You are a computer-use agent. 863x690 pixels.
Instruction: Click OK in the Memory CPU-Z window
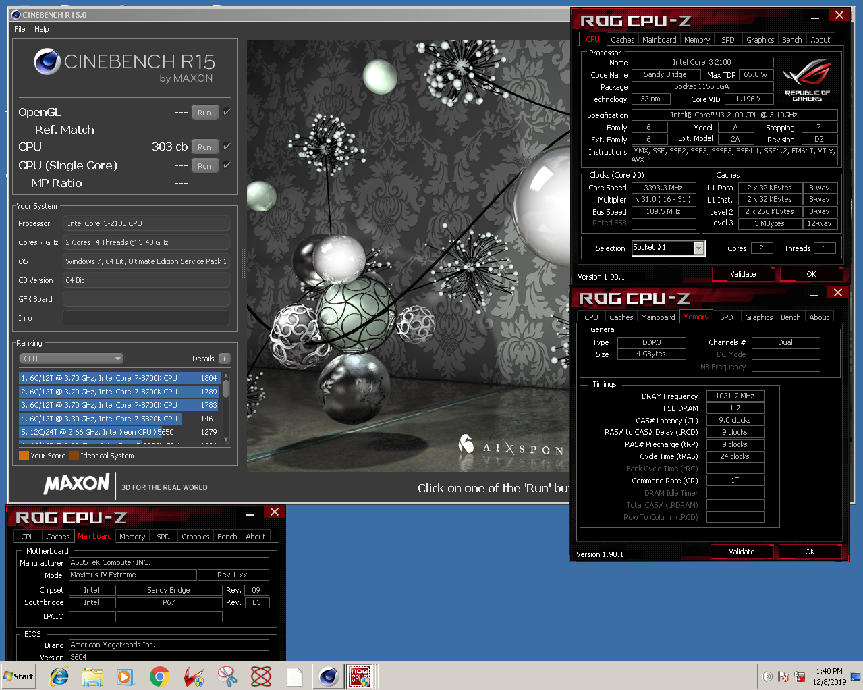click(x=810, y=552)
